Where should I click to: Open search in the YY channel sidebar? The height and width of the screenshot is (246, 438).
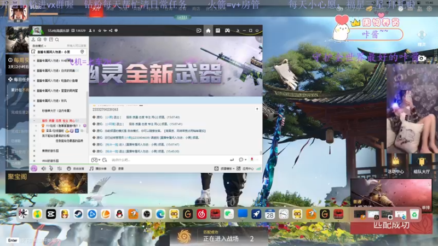tap(57, 39)
